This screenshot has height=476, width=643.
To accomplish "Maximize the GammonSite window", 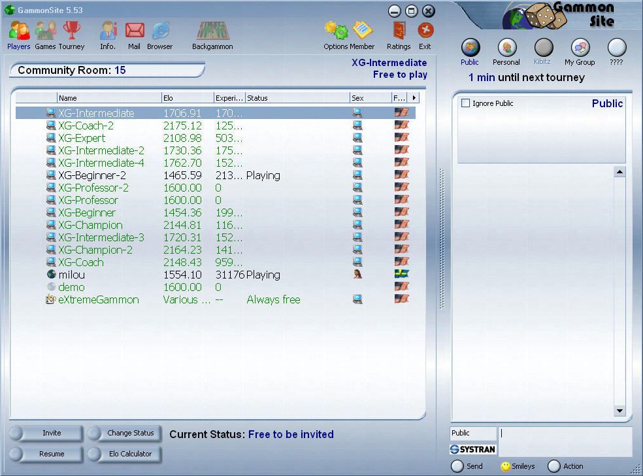I will coord(411,11).
